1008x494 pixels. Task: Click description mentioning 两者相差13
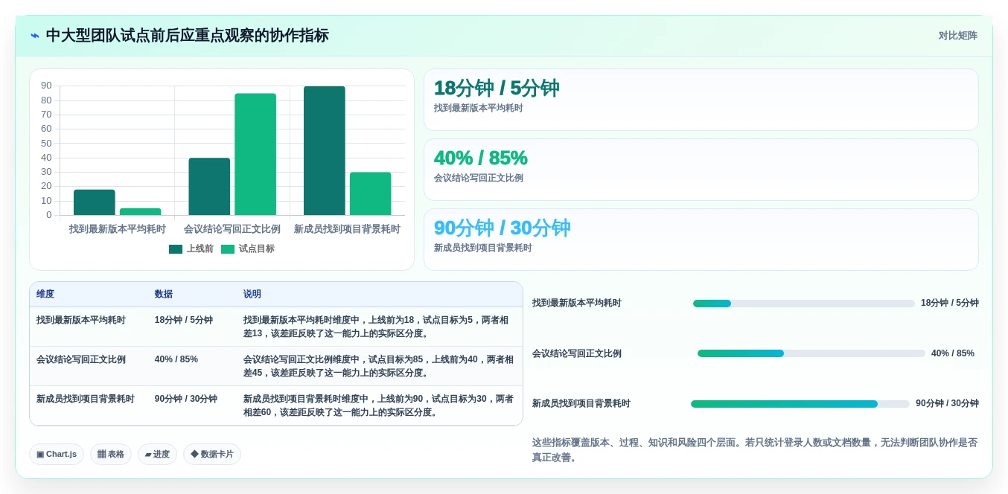(378, 327)
